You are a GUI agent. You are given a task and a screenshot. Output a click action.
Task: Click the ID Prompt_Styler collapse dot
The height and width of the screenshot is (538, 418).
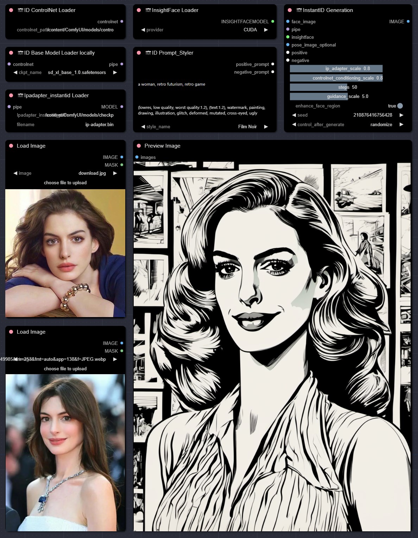pyautogui.click(x=139, y=53)
